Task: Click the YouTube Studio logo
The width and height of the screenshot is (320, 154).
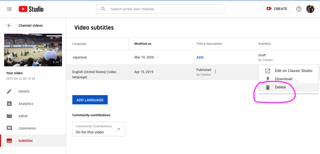Action: tap(31, 9)
